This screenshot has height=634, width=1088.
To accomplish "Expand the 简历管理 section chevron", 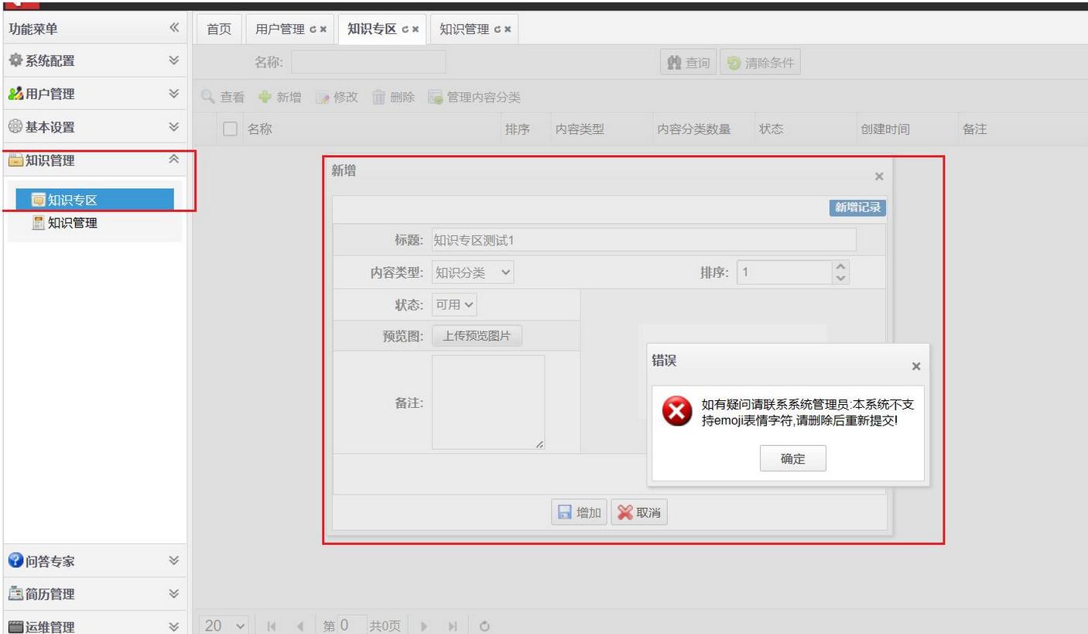I will (x=174, y=594).
